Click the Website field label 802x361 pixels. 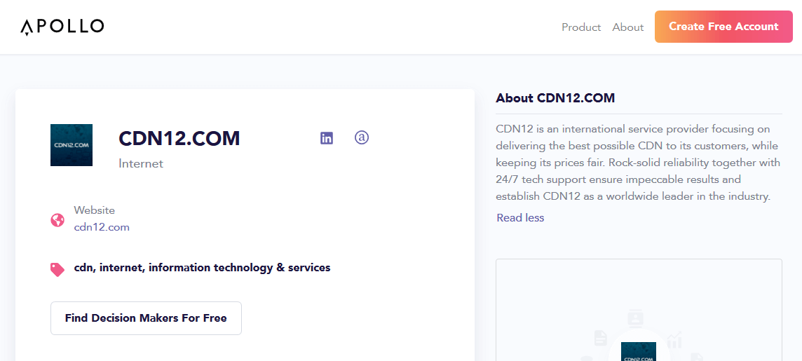pos(94,210)
